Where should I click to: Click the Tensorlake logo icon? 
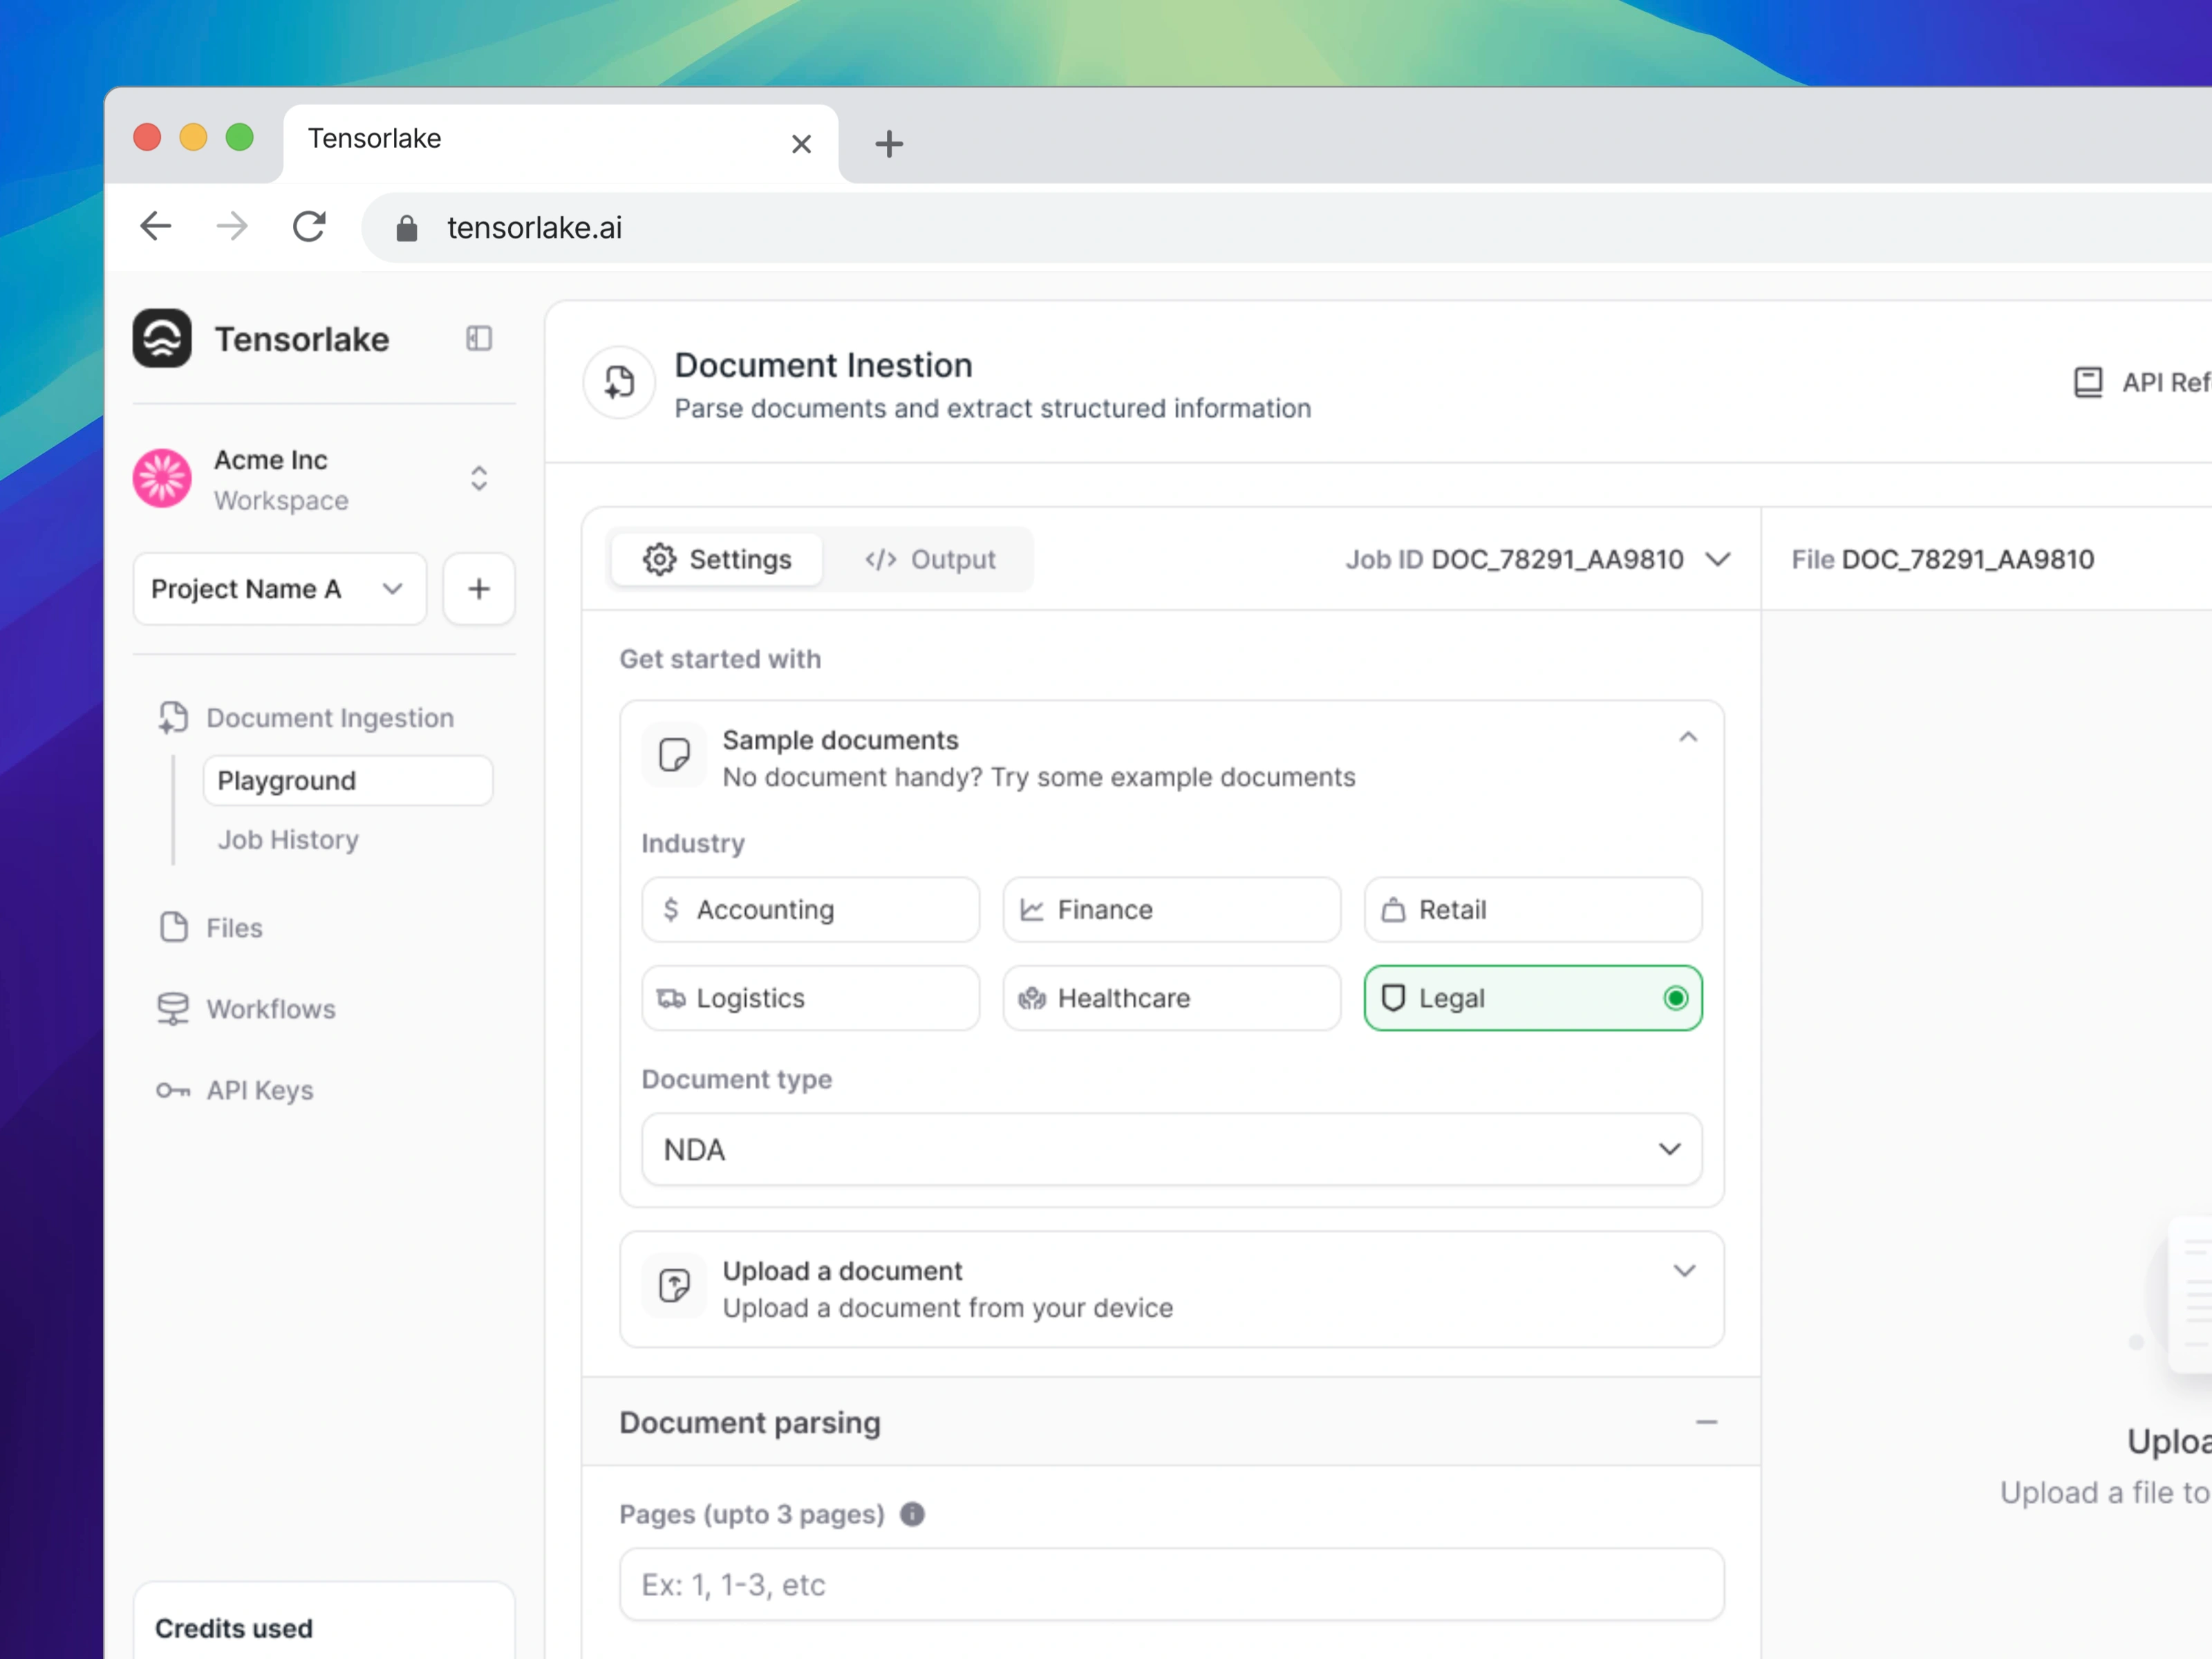[162, 339]
